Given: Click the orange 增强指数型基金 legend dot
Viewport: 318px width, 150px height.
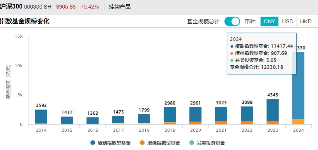Looking at the screenshot, I should click(142, 143).
